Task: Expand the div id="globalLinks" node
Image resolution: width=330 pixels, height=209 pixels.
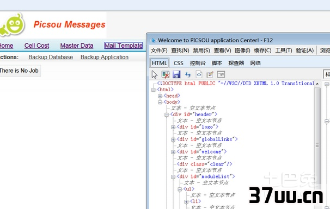Action: point(173,140)
